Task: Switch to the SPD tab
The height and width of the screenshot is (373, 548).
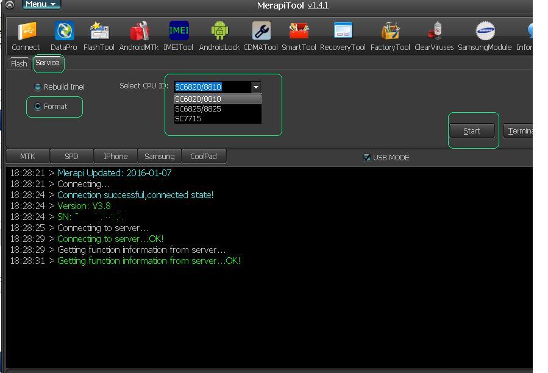Action: [x=71, y=156]
